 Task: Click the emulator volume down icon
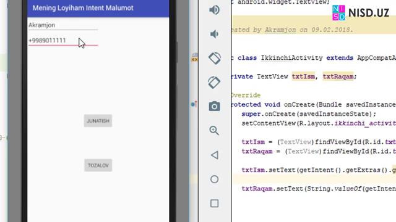[x=214, y=34]
